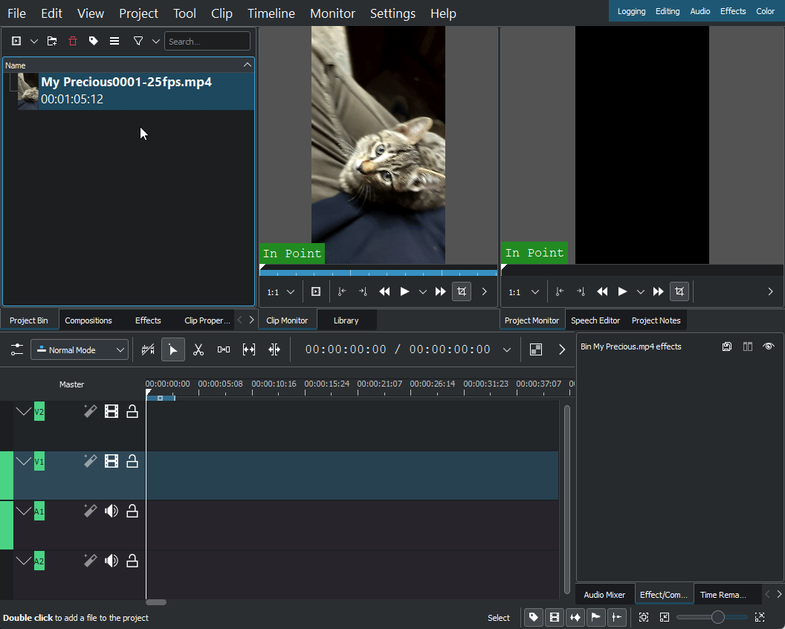785x629 pixels.
Task: Open the Normal Mode edit mode dropdown
Action: tap(80, 349)
